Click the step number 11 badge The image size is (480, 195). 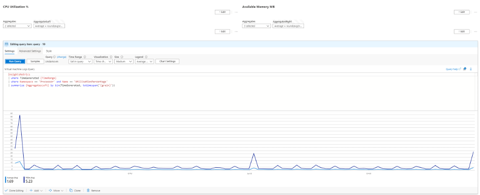6,44
